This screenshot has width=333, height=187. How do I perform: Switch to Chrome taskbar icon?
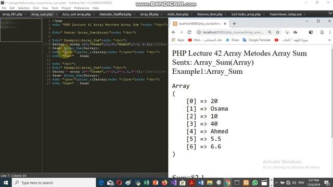[228, 182]
